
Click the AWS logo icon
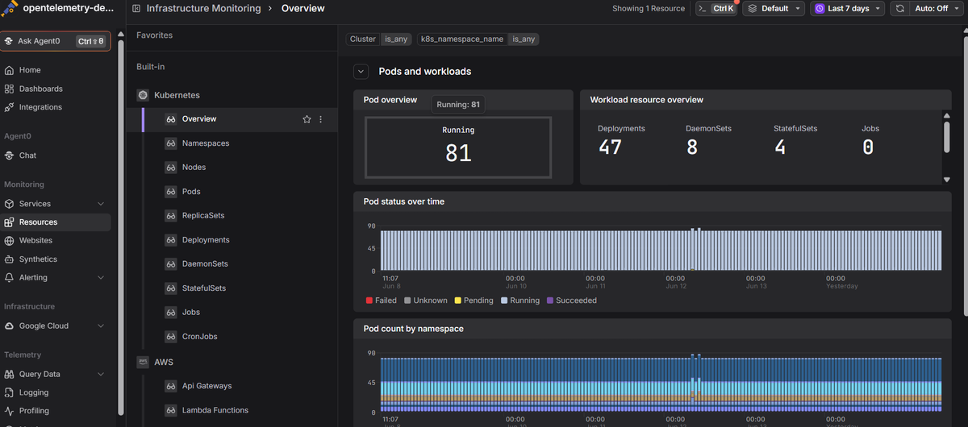point(143,363)
